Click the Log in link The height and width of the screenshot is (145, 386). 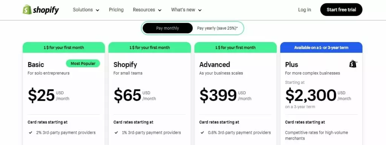(x=305, y=10)
